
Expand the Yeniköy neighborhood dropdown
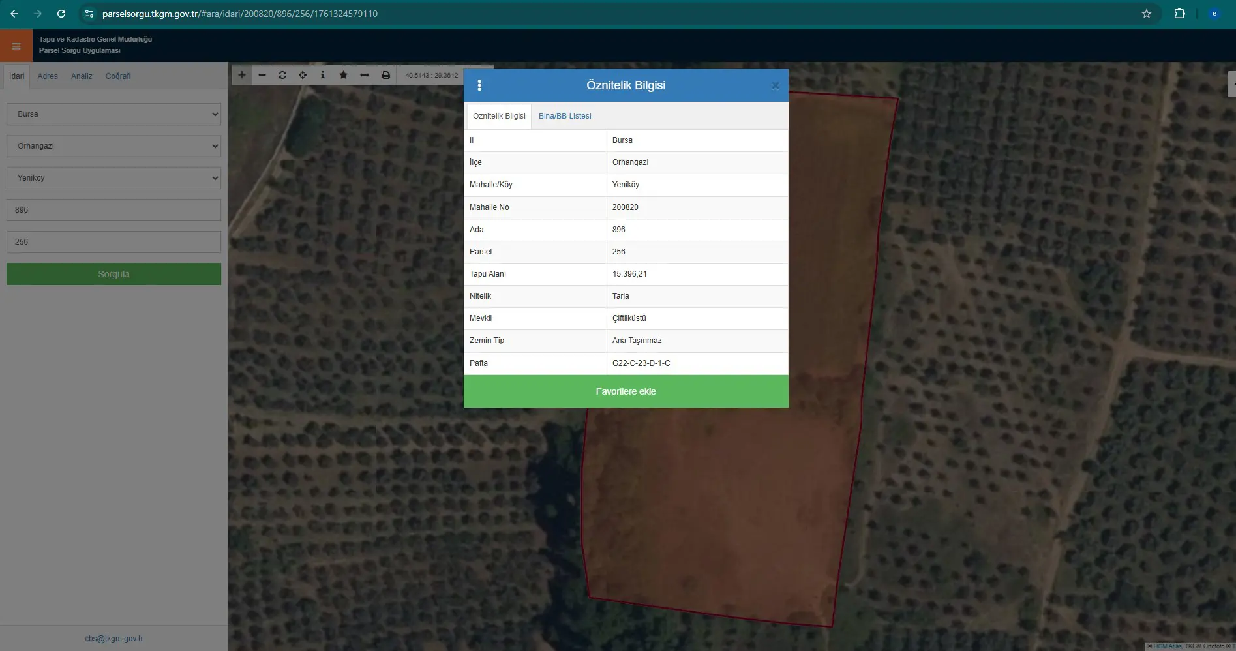[x=114, y=178]
